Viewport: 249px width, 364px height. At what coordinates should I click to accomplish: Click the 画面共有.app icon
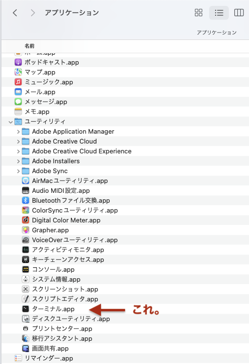26,348
